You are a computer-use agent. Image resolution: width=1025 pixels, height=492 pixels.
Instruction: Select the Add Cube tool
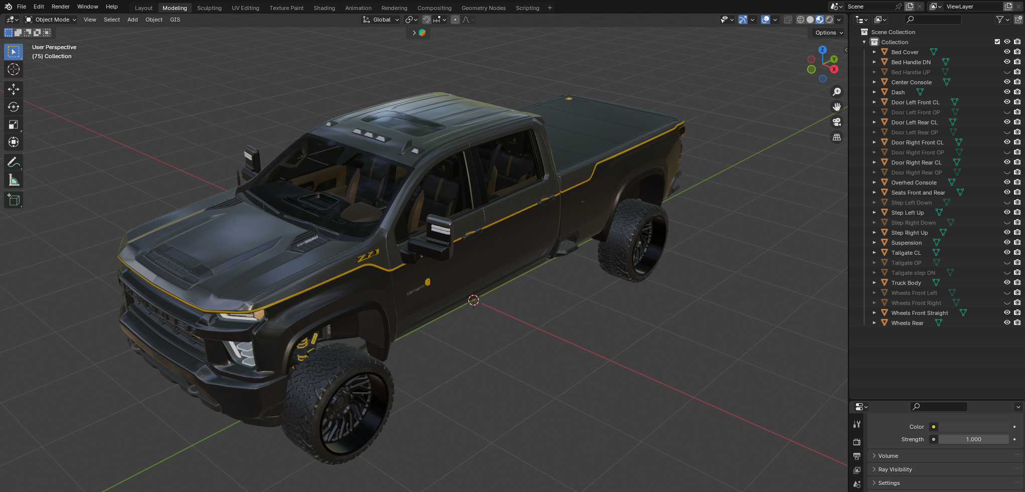click(14, 200)
